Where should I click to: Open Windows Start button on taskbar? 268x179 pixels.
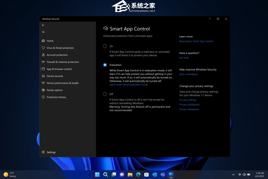[97, 175]
